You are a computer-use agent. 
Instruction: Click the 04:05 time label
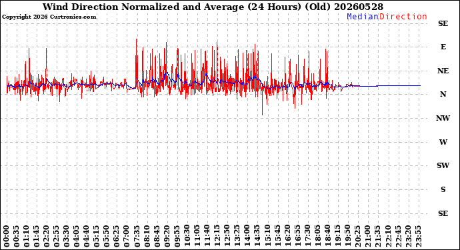77,236
